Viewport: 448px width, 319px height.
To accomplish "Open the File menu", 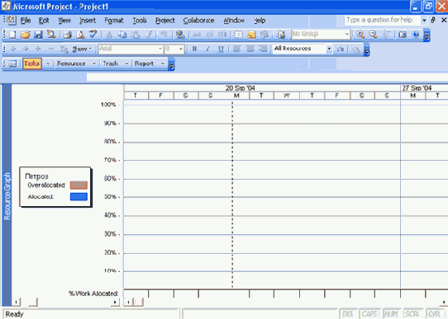I will 26,21.
